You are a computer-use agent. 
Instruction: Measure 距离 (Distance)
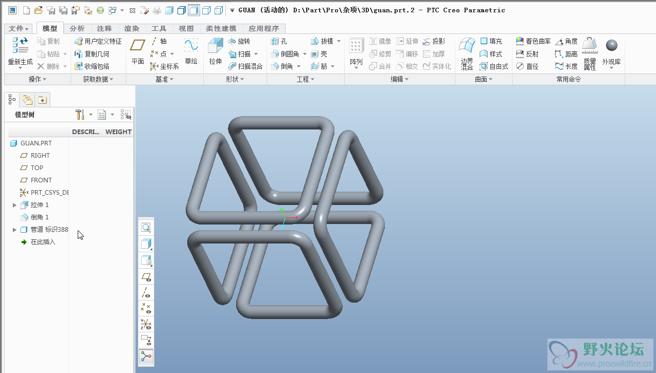[x=566, y=54]
